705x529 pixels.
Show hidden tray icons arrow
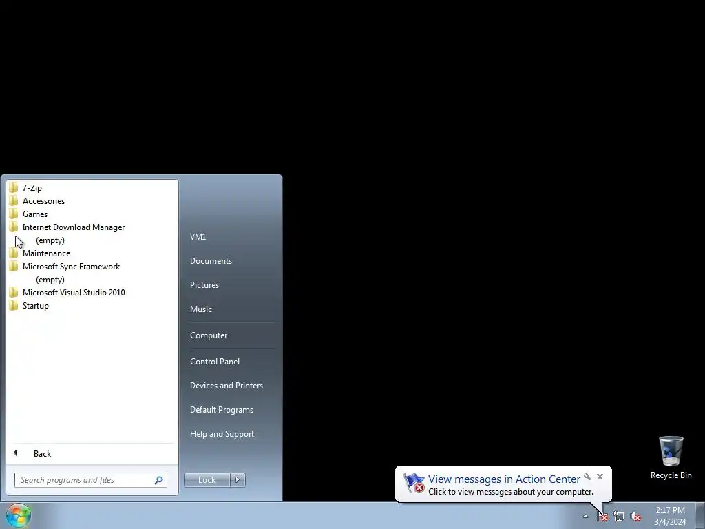tap(585, 516)
